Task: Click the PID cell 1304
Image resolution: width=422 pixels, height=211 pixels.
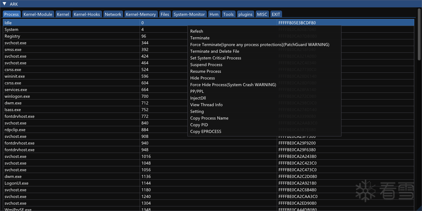Action: 146,203
